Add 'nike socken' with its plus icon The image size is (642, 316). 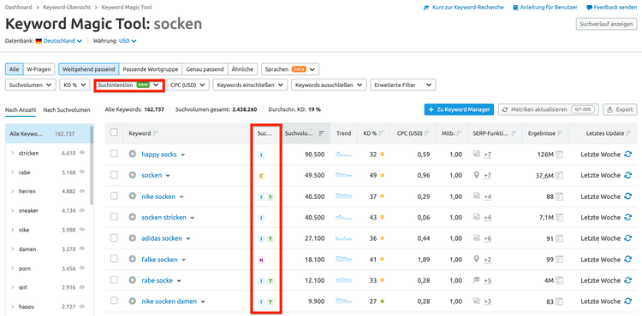(132, 196)
